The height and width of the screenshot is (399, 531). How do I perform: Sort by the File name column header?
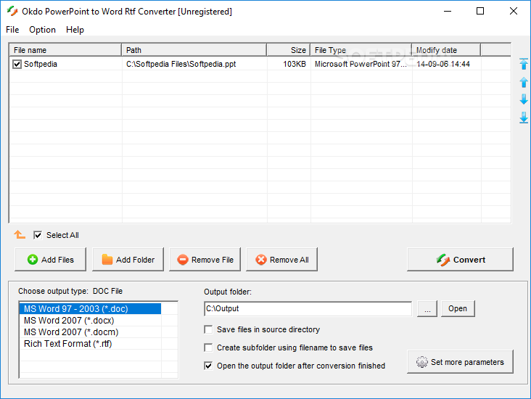[x=65, y=50]
